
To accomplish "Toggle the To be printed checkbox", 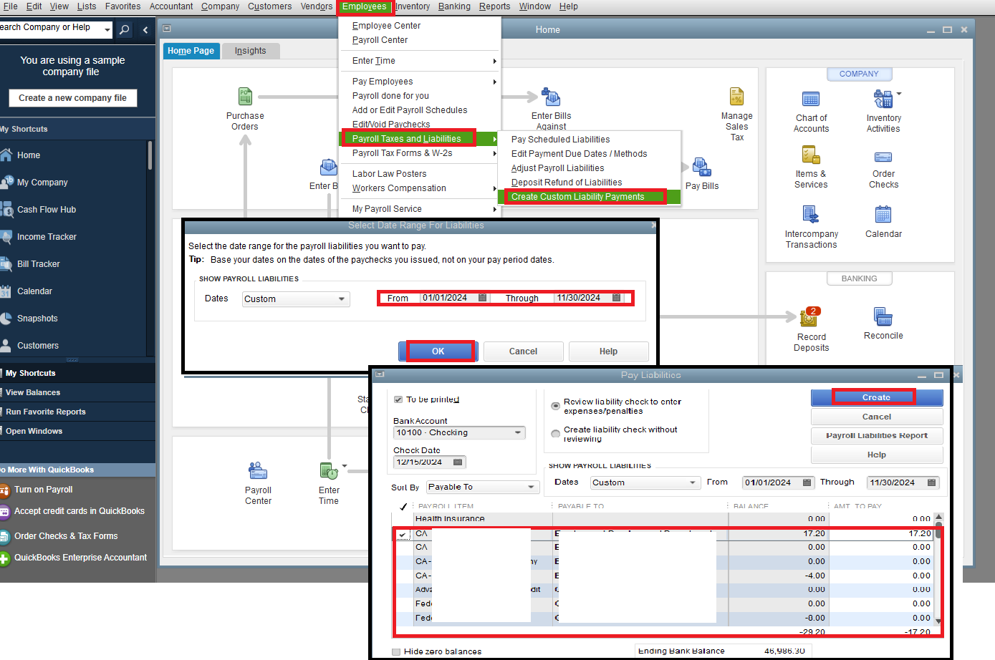I will (398, 399).
